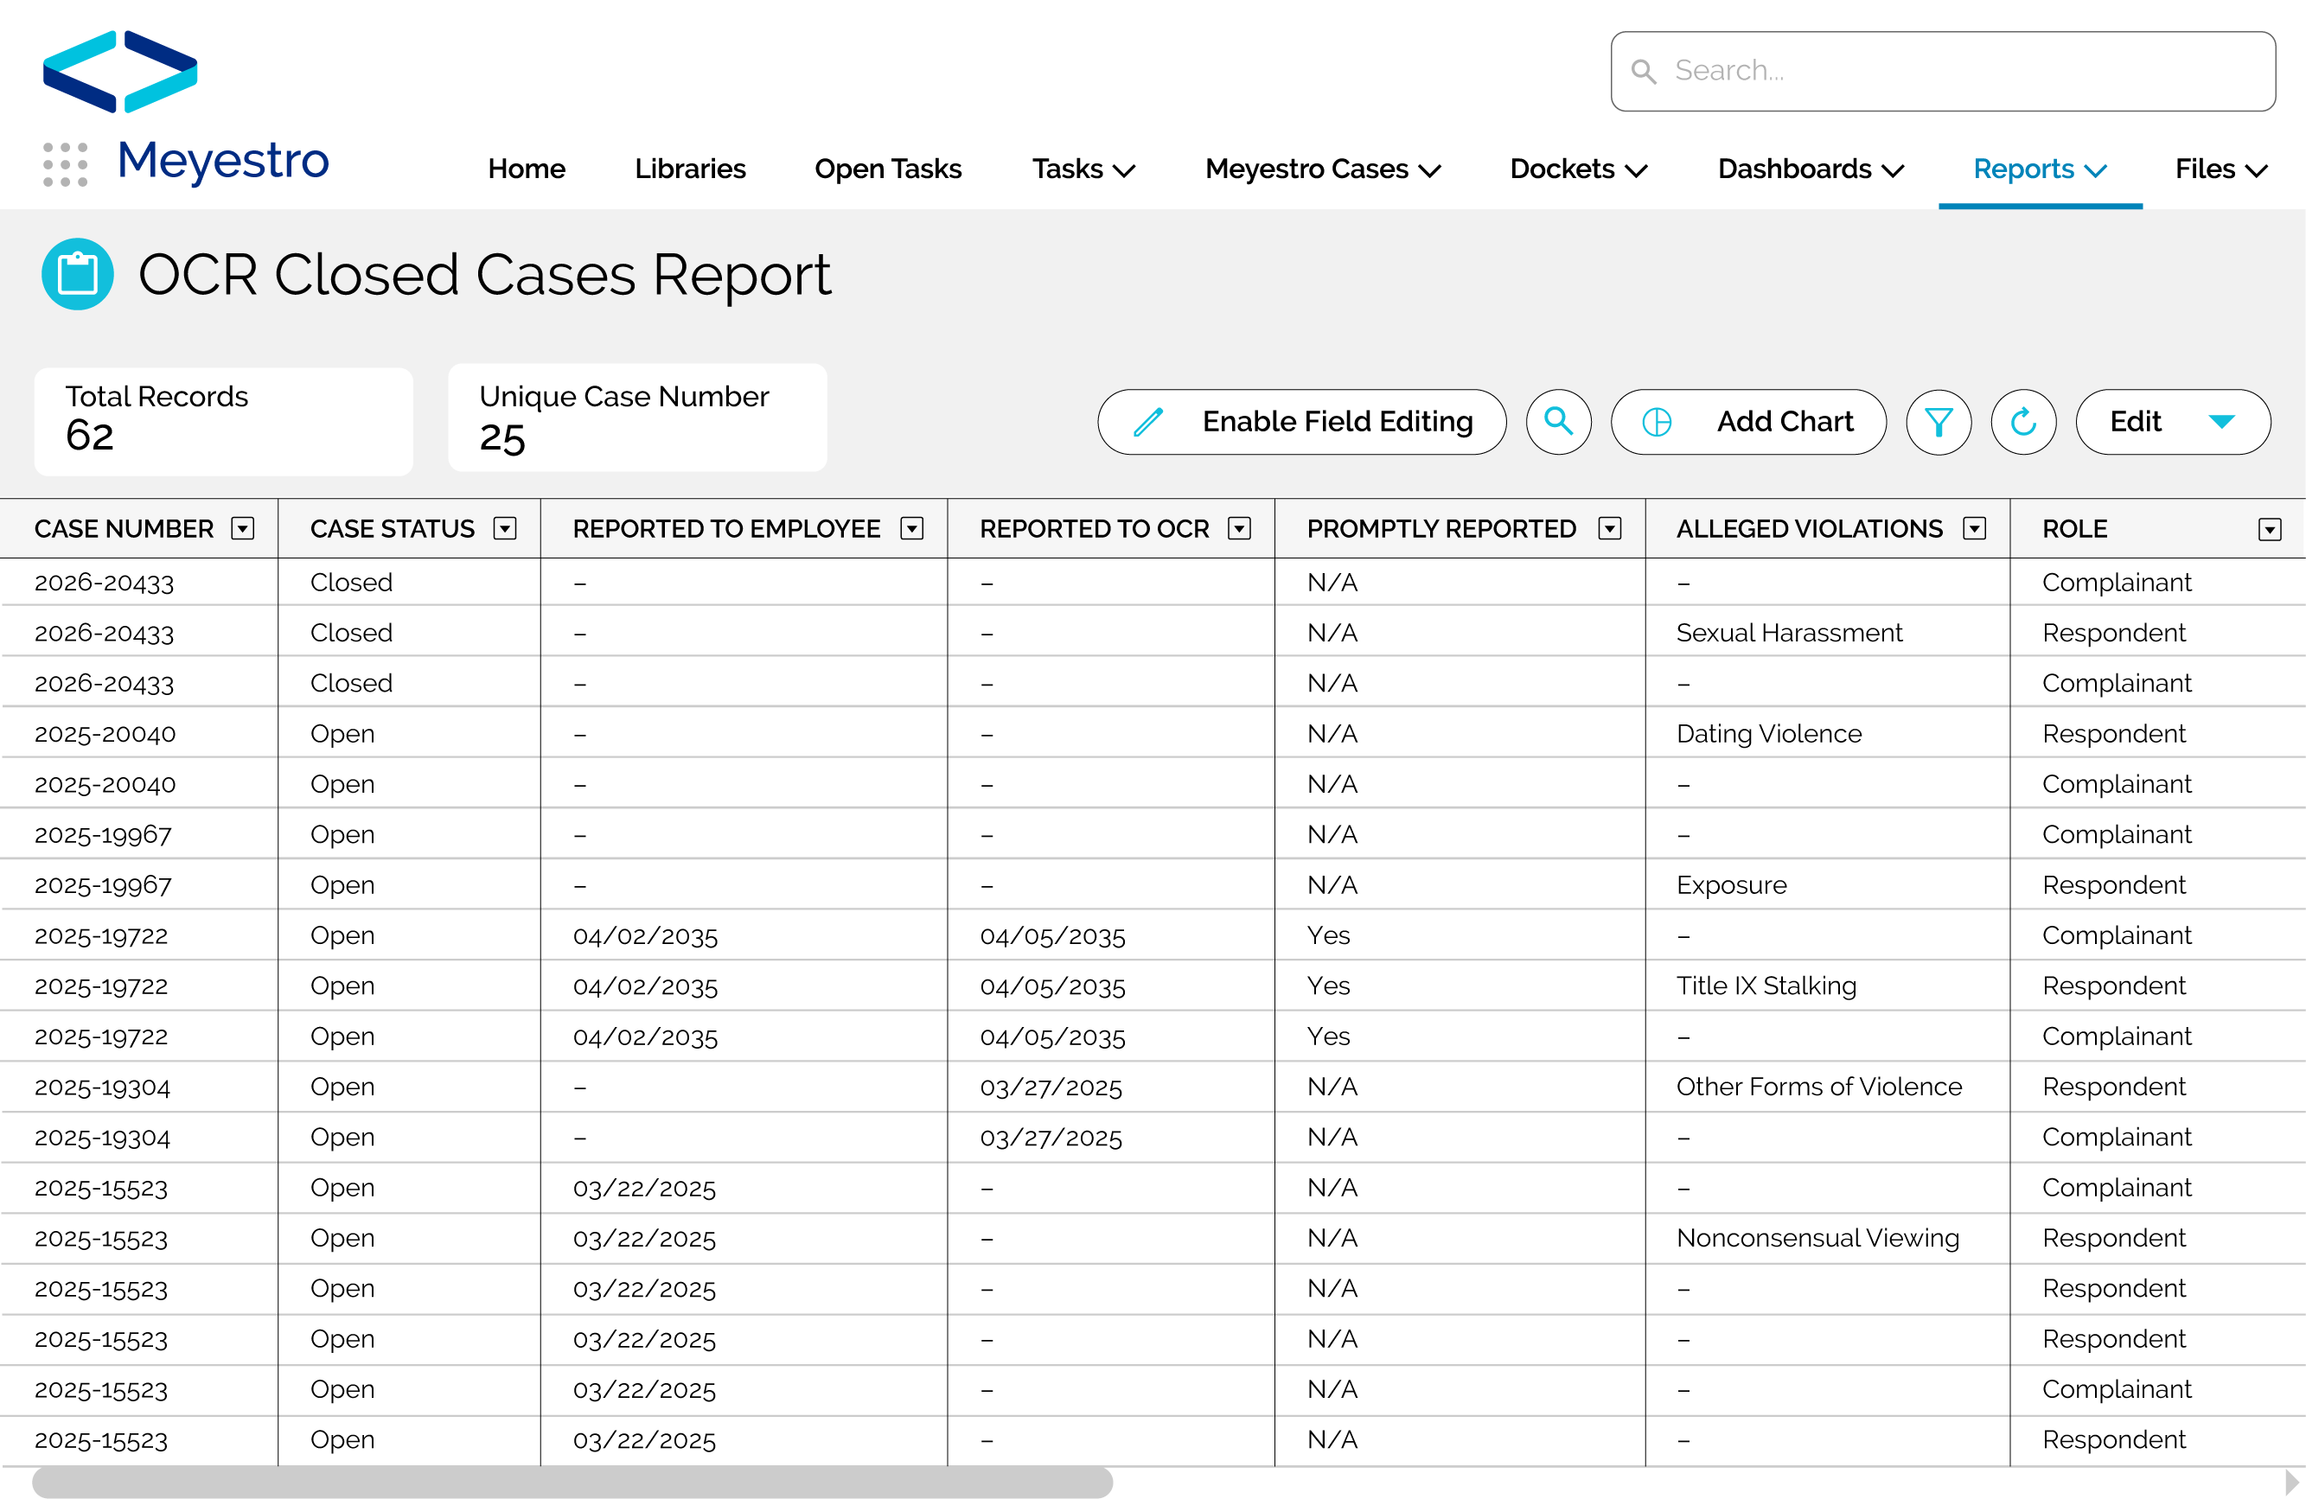Click the pie chart icon inside Add Chart
Screen dimensions: 2306x1499
click(1656, 422)
